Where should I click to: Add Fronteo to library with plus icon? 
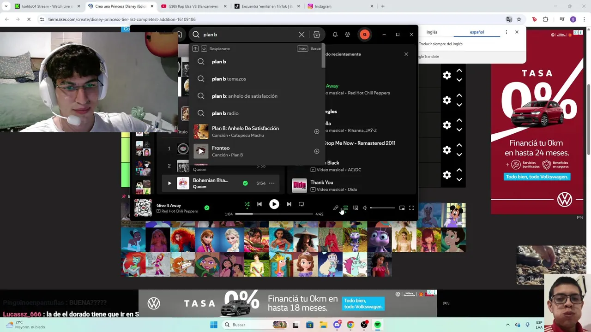317,151
